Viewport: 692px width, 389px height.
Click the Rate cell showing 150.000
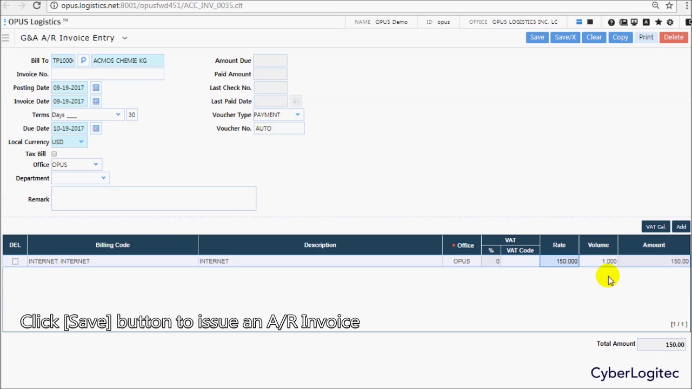[560, 261]
